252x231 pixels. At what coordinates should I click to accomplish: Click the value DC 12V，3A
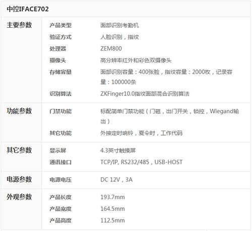(x=116, y=180)
